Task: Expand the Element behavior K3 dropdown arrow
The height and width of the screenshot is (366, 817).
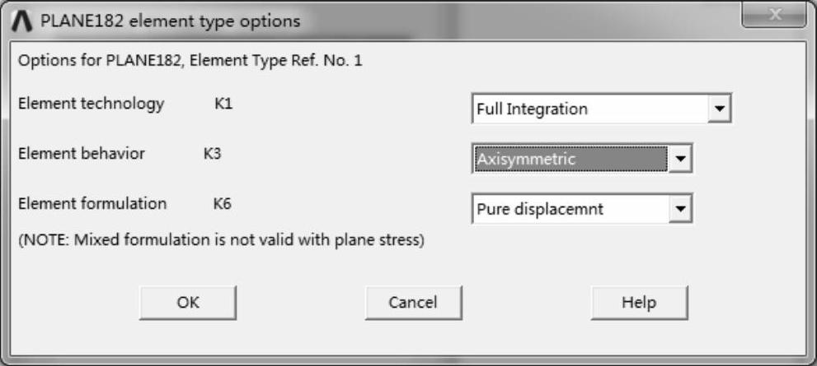Action: pos(679,159)
